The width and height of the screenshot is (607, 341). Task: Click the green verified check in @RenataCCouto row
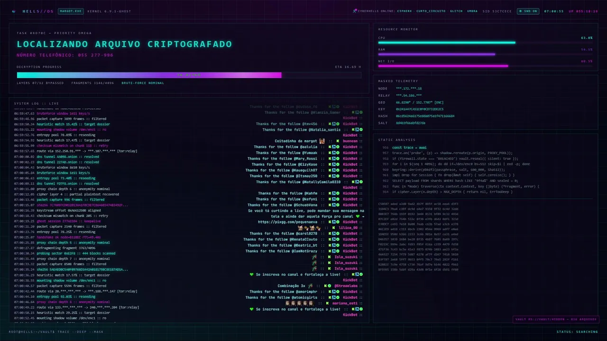pyautogui.click(x=338, y=239)
